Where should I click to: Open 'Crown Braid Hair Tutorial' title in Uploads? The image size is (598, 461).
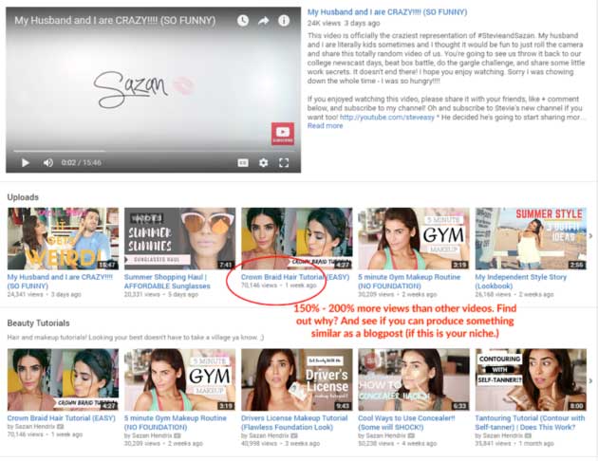[295, 277]
